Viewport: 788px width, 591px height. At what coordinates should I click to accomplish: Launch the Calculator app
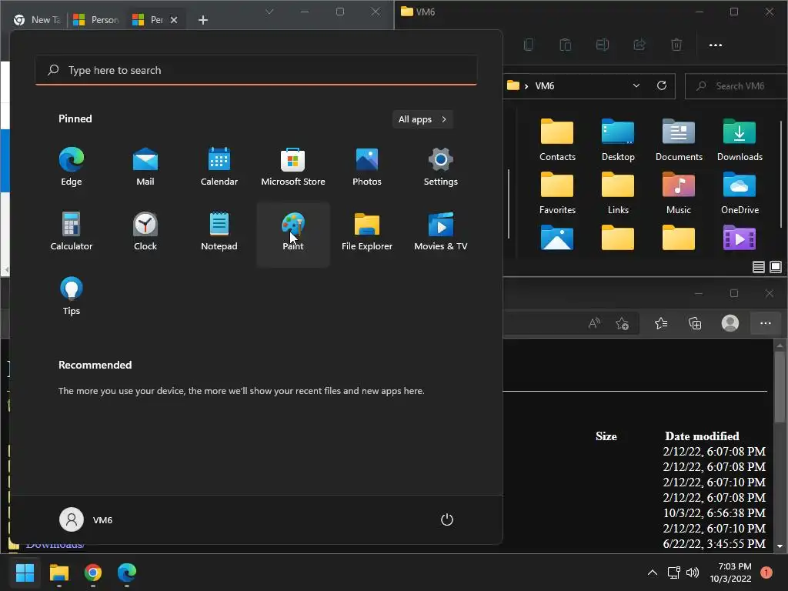point(72,232)
